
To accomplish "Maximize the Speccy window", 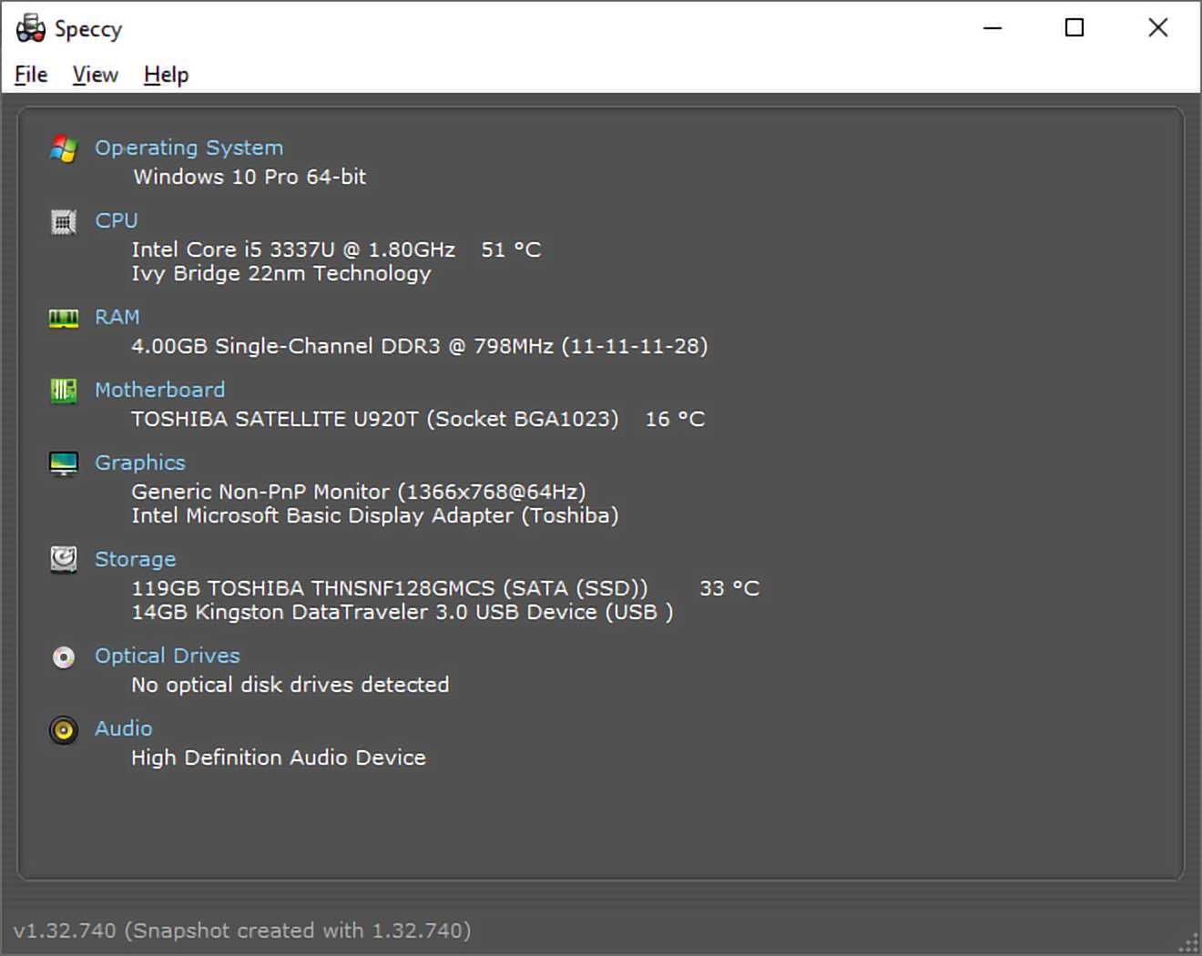I will pyautogui.click(x=1075, y=28).
